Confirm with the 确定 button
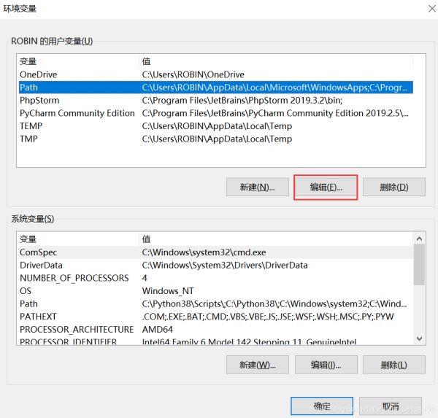 point(322,406)
